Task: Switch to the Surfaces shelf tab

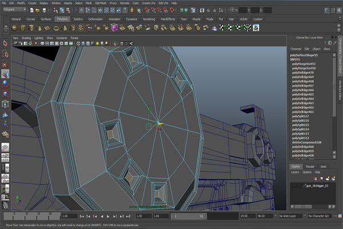Action: [46, 19]
